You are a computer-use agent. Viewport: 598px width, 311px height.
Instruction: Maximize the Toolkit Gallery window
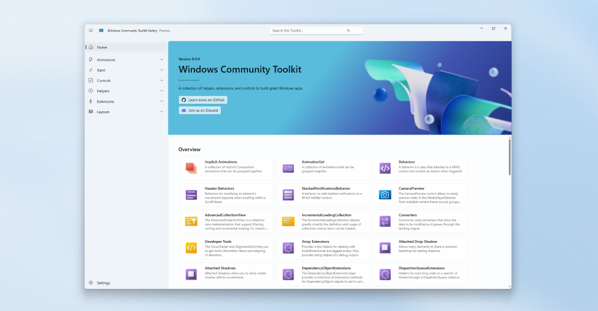(x=493, y=29)
